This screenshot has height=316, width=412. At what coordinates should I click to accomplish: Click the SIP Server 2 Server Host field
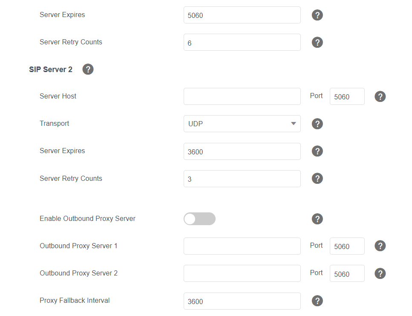pos(242,96)
